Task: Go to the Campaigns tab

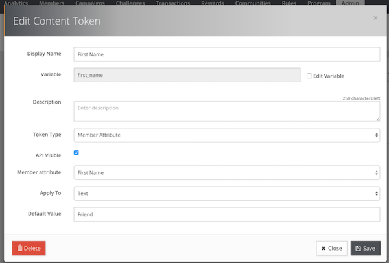Action: [x=89, y=3]
